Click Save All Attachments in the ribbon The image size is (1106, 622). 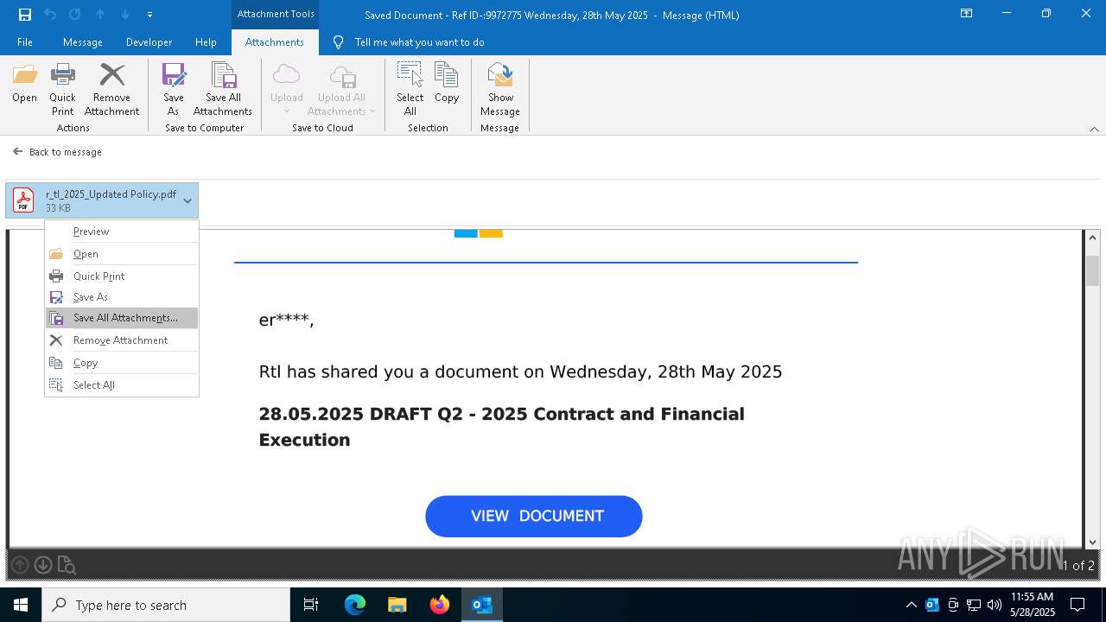[x=223, y=90]
